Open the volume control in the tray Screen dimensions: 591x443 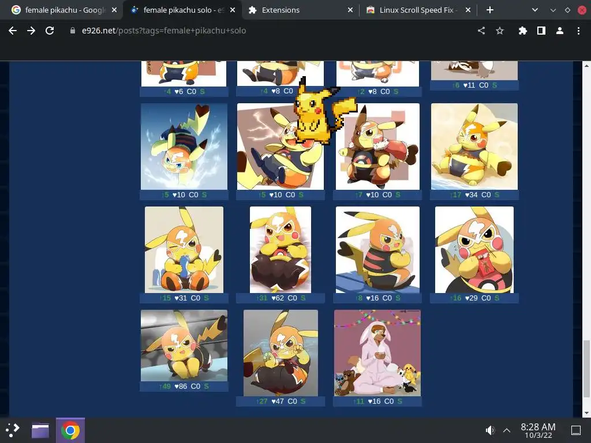pos(490,430)
